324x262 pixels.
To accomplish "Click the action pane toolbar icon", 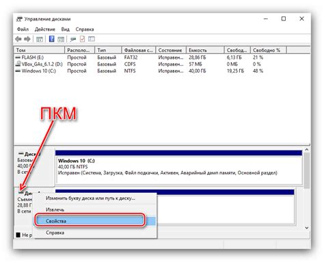I will click(61, 39).
